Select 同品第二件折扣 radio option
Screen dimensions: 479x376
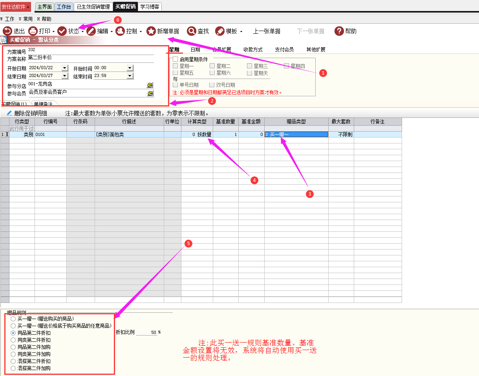(13, 333)
